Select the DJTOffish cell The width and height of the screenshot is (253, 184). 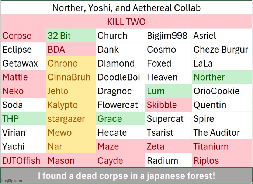click(x=23, y=160)
